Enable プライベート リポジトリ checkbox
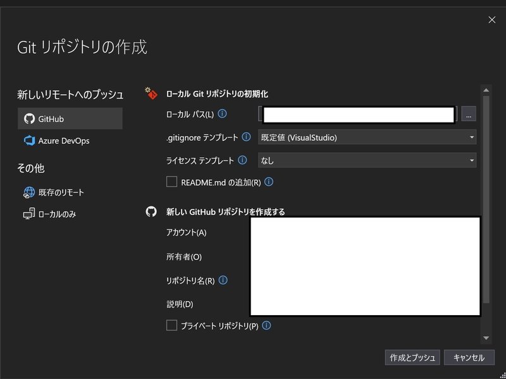The width and height of the screenshot is (506, 379). (171, 325)
